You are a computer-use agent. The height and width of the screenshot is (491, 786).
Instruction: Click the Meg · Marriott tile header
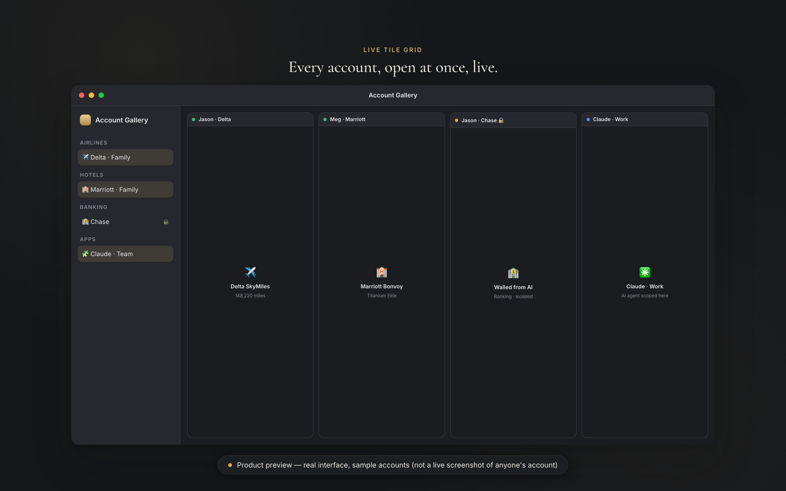382,119
